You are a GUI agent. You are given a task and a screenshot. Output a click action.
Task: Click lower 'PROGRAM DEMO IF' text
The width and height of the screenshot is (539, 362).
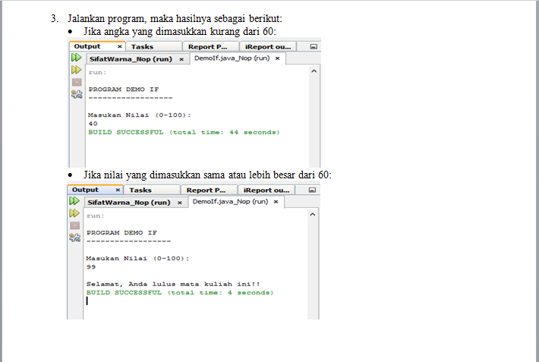(x=121, y=233)
